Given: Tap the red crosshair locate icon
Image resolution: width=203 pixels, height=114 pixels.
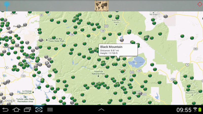Looking at the screenshot, I should [x=199, y=4].
